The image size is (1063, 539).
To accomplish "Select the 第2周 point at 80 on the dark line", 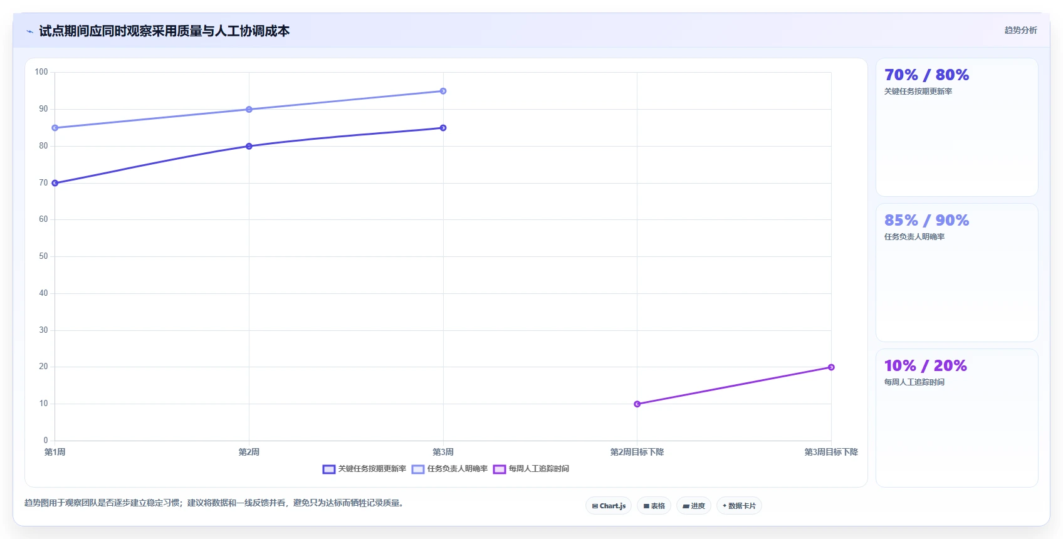I will 249,146.
